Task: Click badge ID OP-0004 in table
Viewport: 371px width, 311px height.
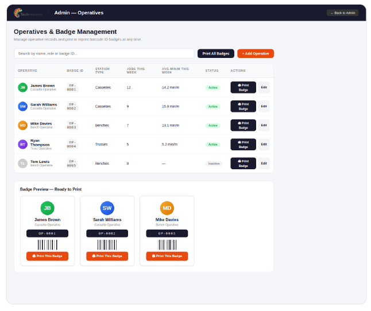Action: click(x=72, y=145)
